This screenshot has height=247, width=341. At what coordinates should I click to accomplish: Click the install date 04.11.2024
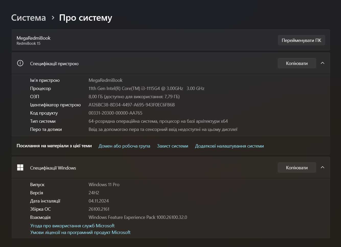pos(99,201)
